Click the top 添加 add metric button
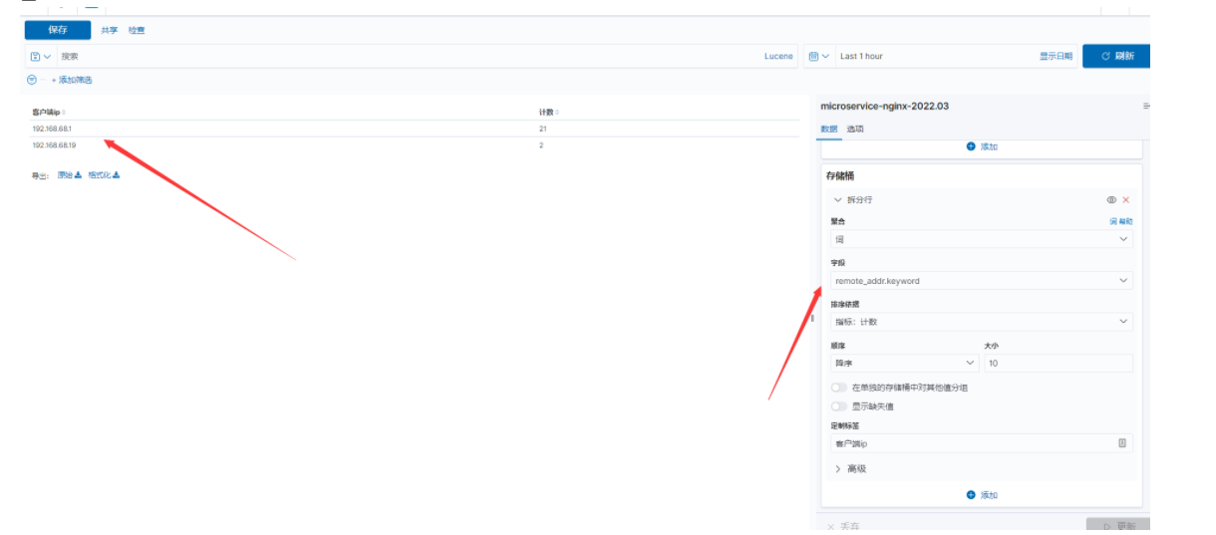 point(982,146)
